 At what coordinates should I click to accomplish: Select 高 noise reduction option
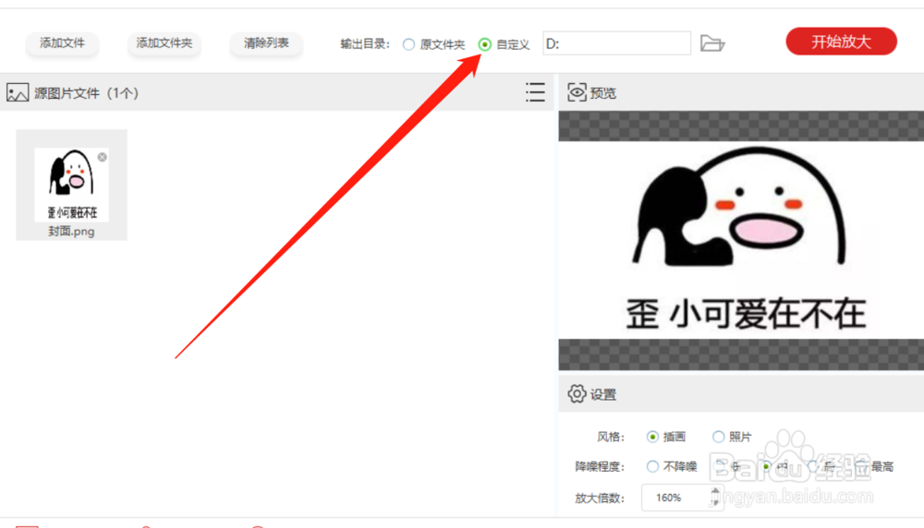(x=814, y=467)
